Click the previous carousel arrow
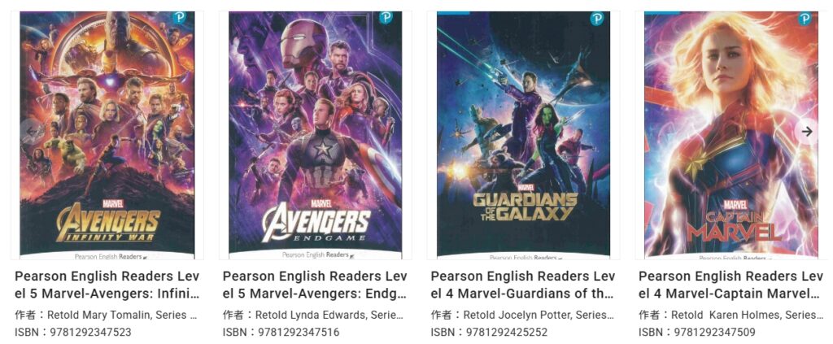The width and height of the screenshot is (833, 344). (33, 131)
